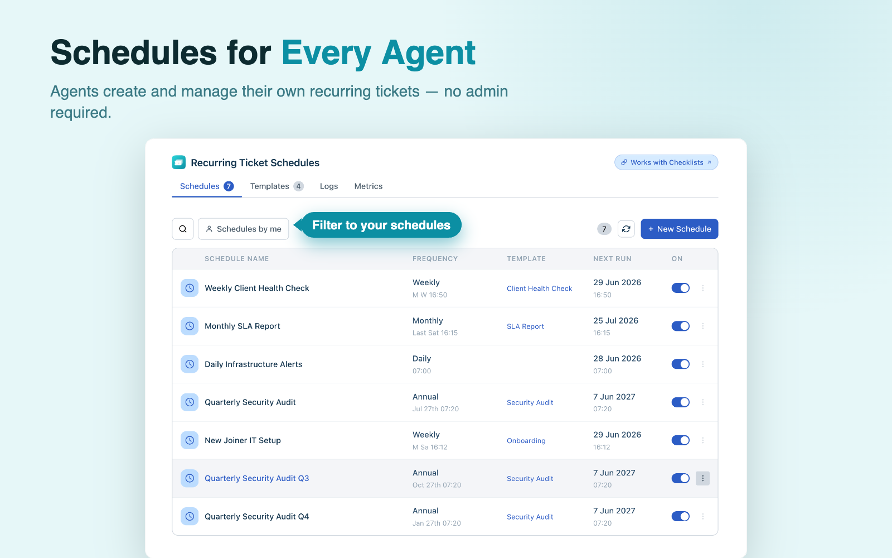Viewport: 892px width, 558px height.
Task: Open the Logs tab
Action: pyautogui.click(x=329, y=186)
